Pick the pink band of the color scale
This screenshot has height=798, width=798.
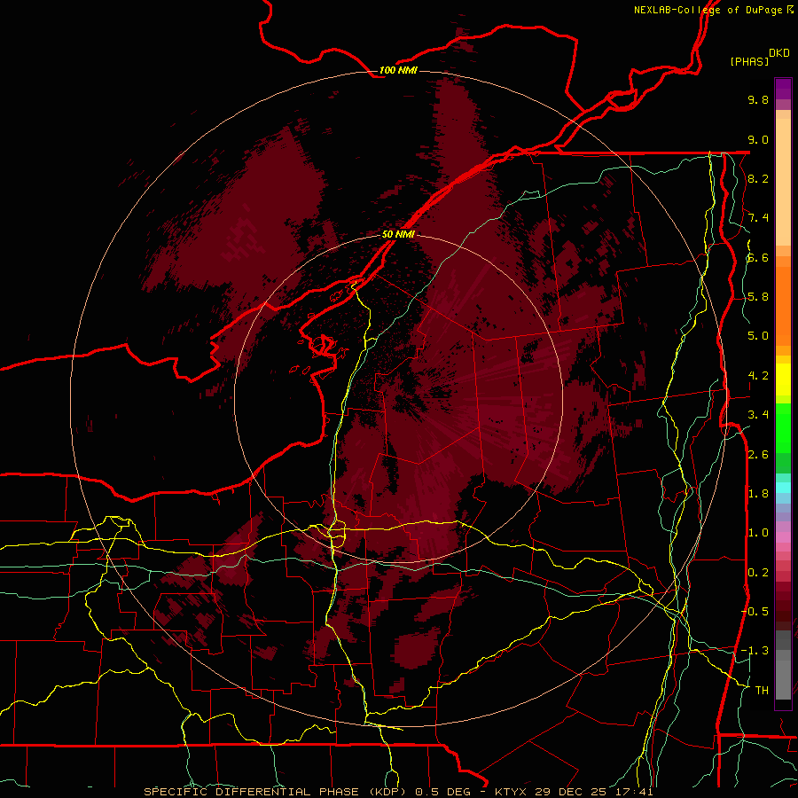coord(783,537)
